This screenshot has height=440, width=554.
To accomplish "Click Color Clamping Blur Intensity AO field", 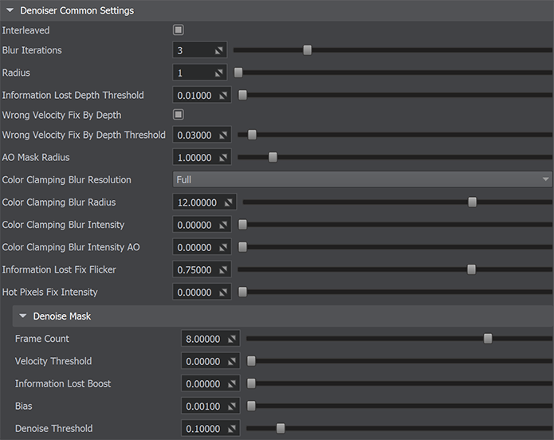I will (202, 247).
